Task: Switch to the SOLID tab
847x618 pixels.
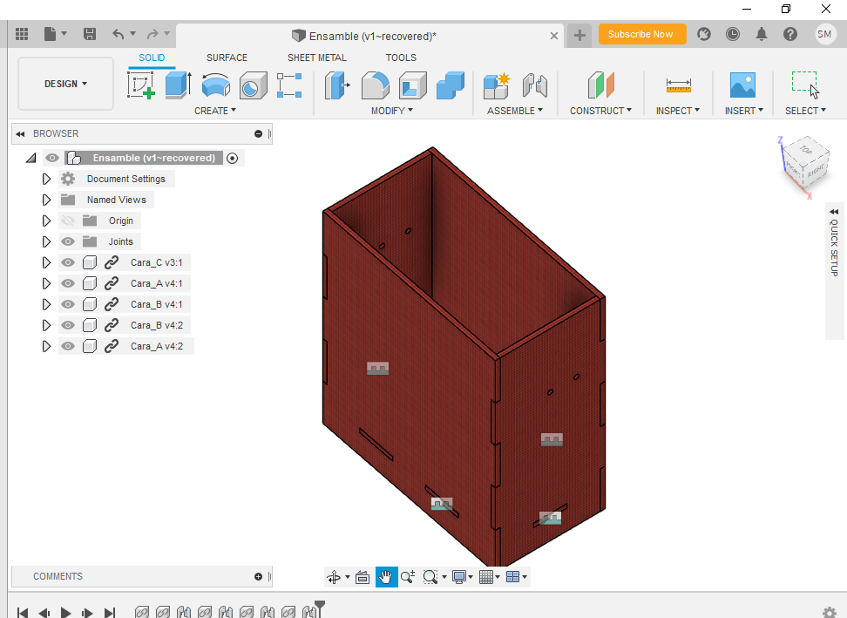Action: pos(152,58)
